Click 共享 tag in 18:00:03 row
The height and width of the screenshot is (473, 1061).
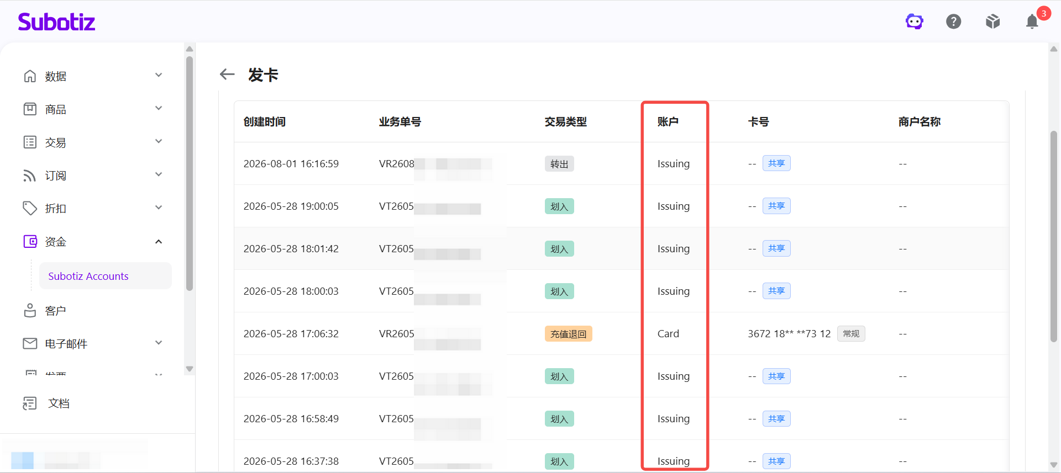point(776,291)
